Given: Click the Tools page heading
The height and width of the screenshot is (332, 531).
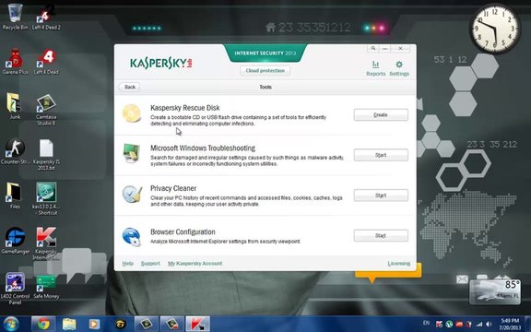Looking at the screenshot, I should [265, 87].
